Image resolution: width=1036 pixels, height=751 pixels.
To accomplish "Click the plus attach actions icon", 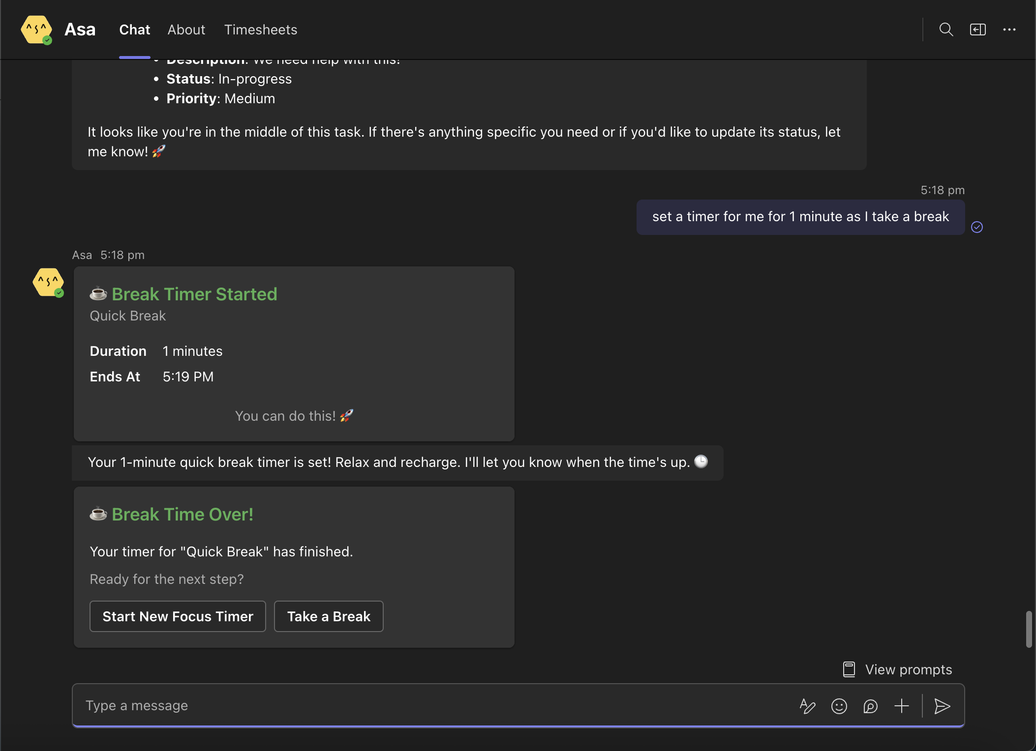I will 901,706.
